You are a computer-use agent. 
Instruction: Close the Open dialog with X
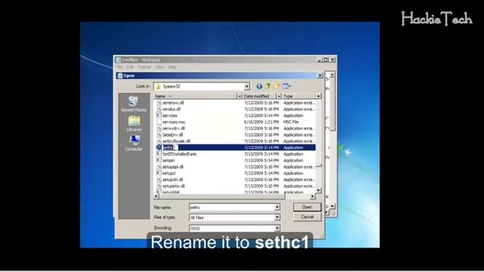click(320, 76)
